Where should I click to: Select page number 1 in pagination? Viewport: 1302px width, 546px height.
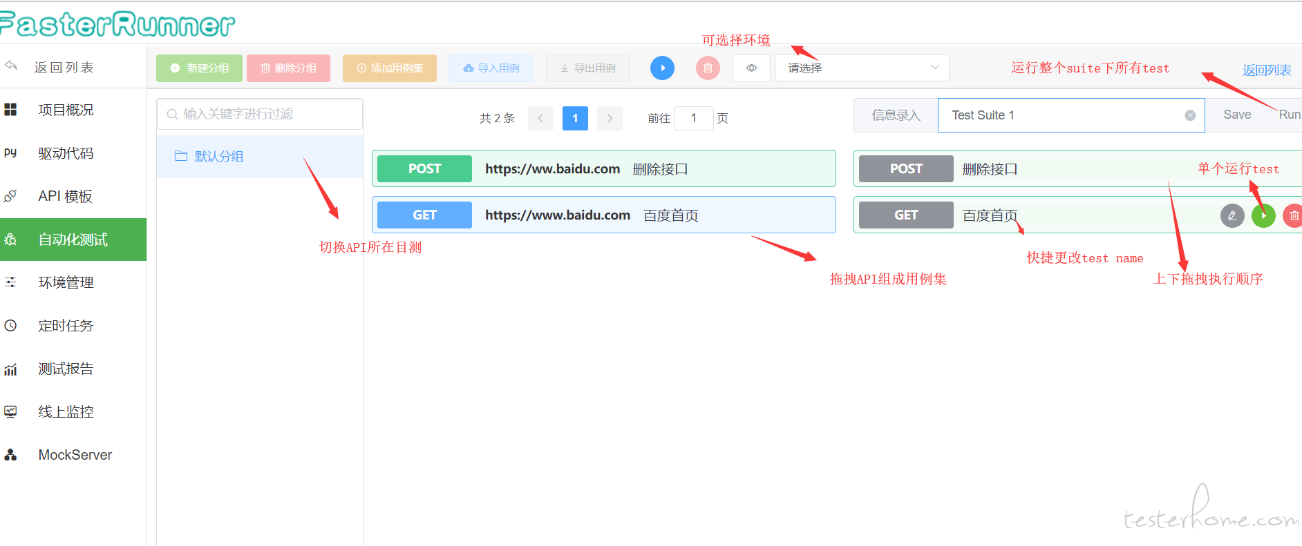[574, 118]
